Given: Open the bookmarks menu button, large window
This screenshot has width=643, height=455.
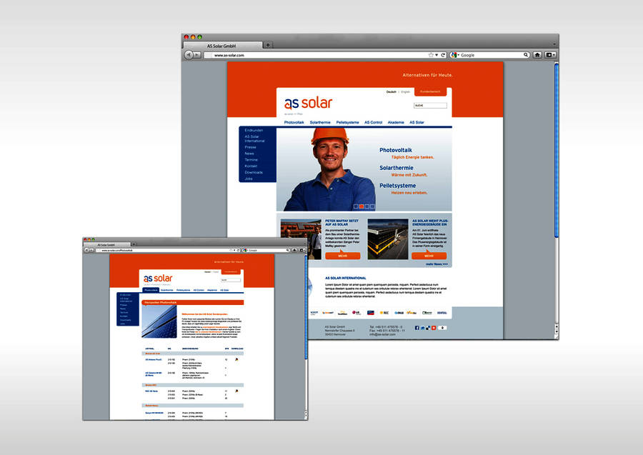Looking at the screenshot, I should pyautogui.click(x=550, y=55).
